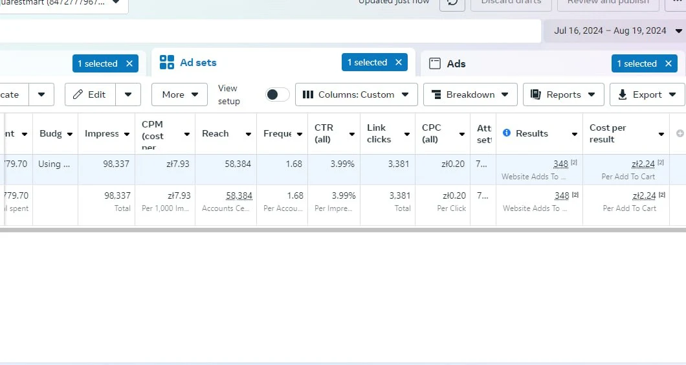This screenshot has height=365, width=686.
Task: Open the date range Jul 16 – Aug 19 picker
Action: coord(614,30)
